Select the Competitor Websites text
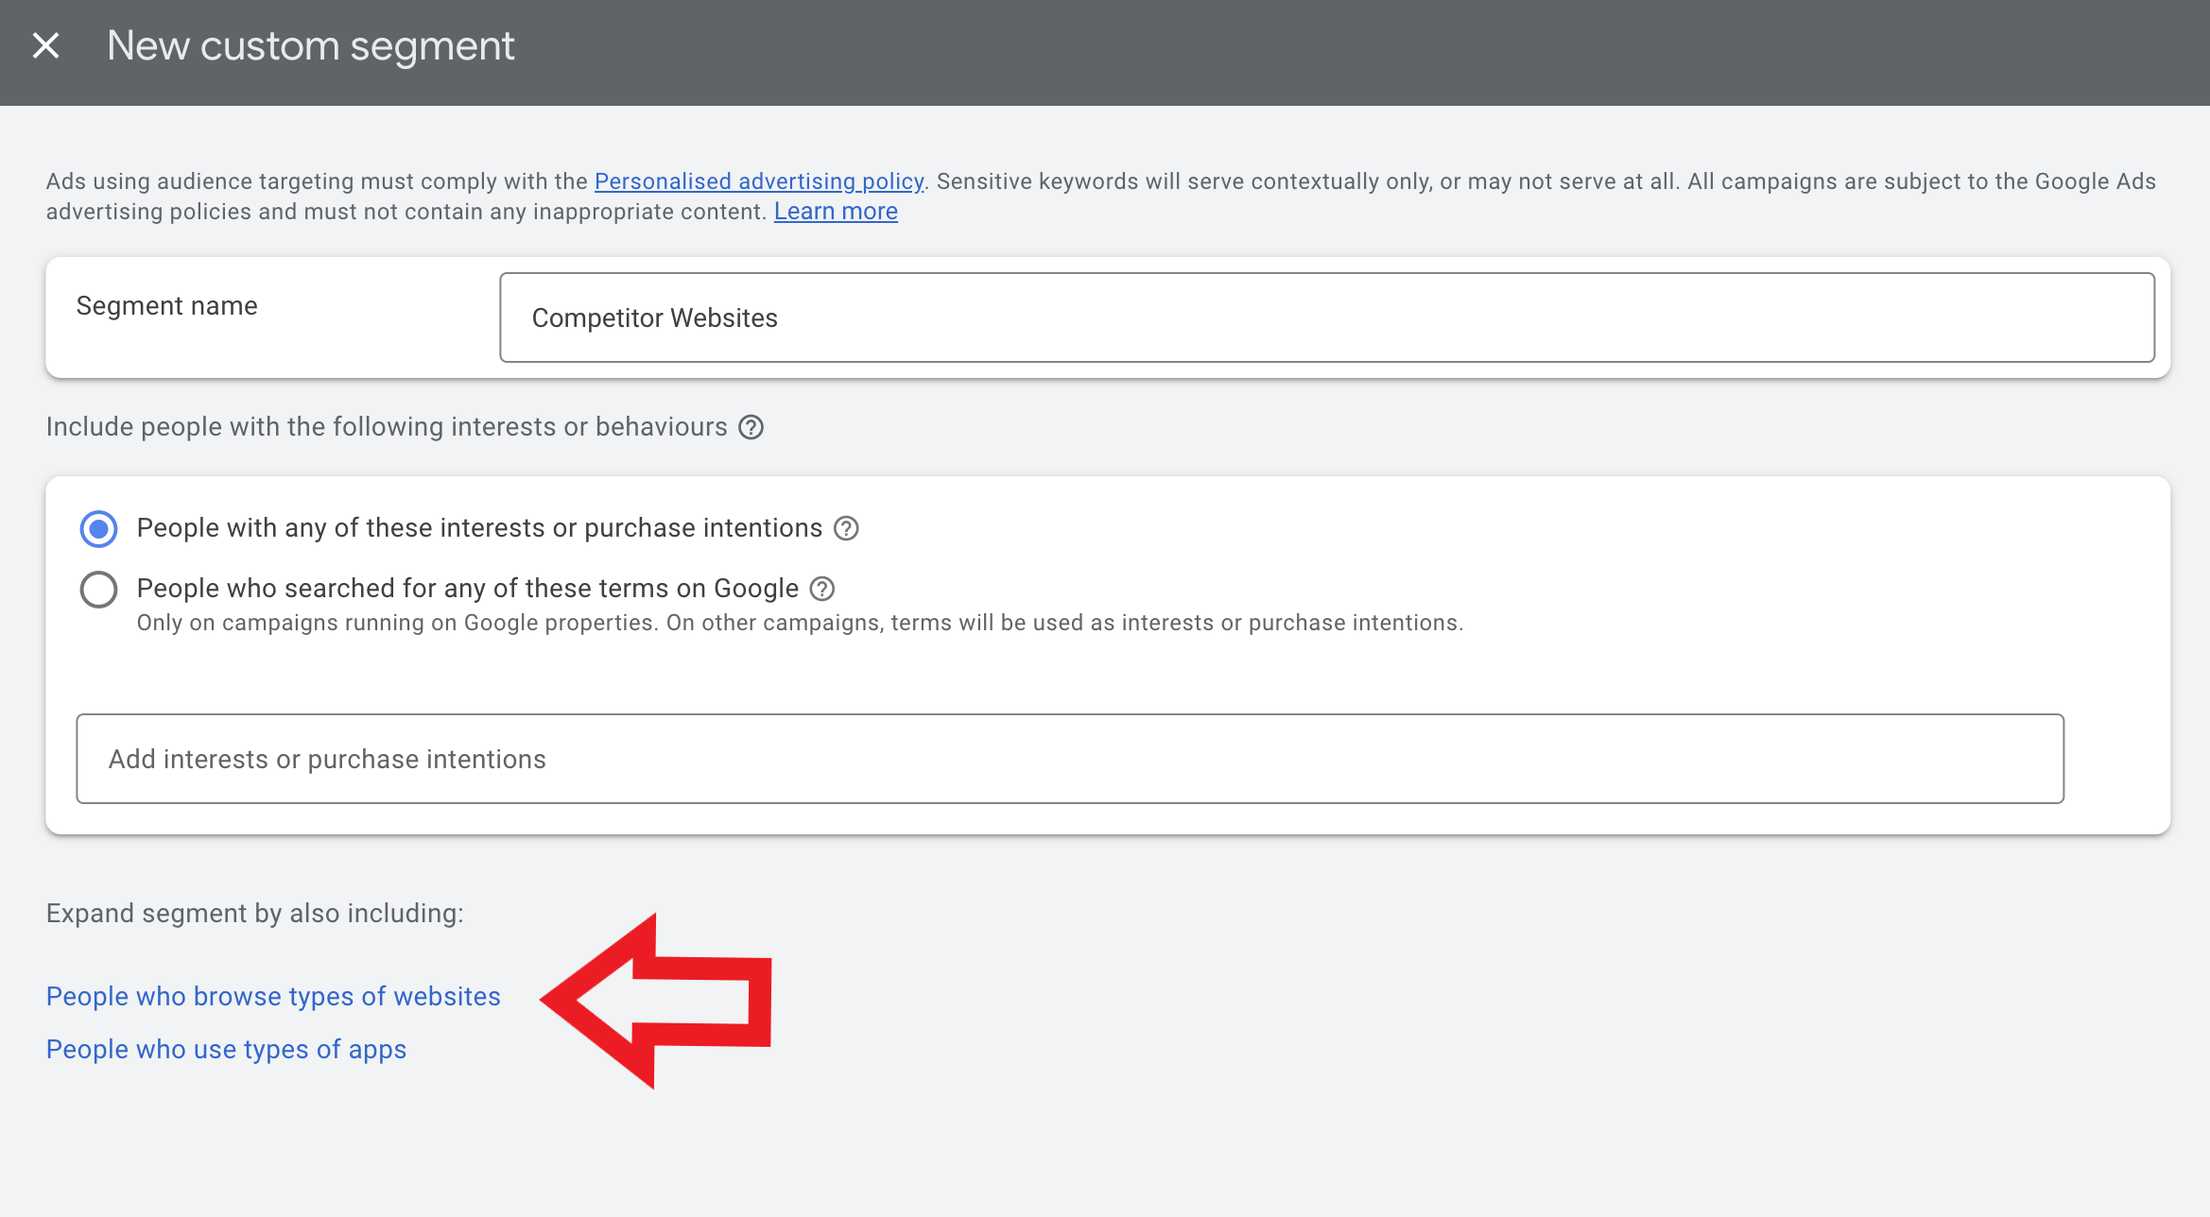The height and width of the screenshot is (1217, 2210). [654, 317]
